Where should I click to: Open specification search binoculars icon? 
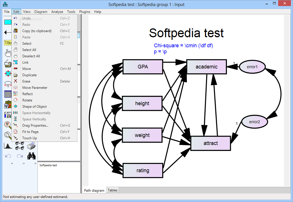pyautogui.click(x=31, y=156)
